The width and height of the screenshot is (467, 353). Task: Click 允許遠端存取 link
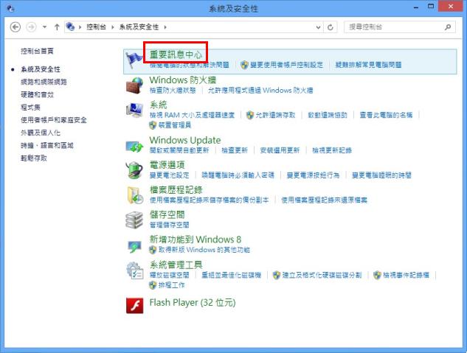point(275,115)
